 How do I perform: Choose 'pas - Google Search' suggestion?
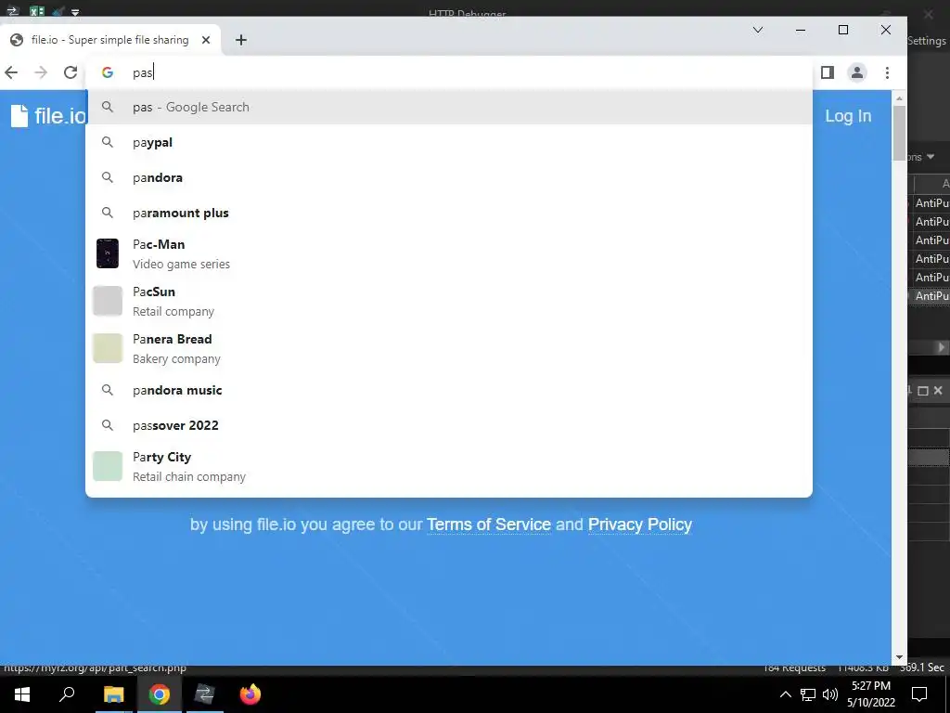click(x=449, y=108)
